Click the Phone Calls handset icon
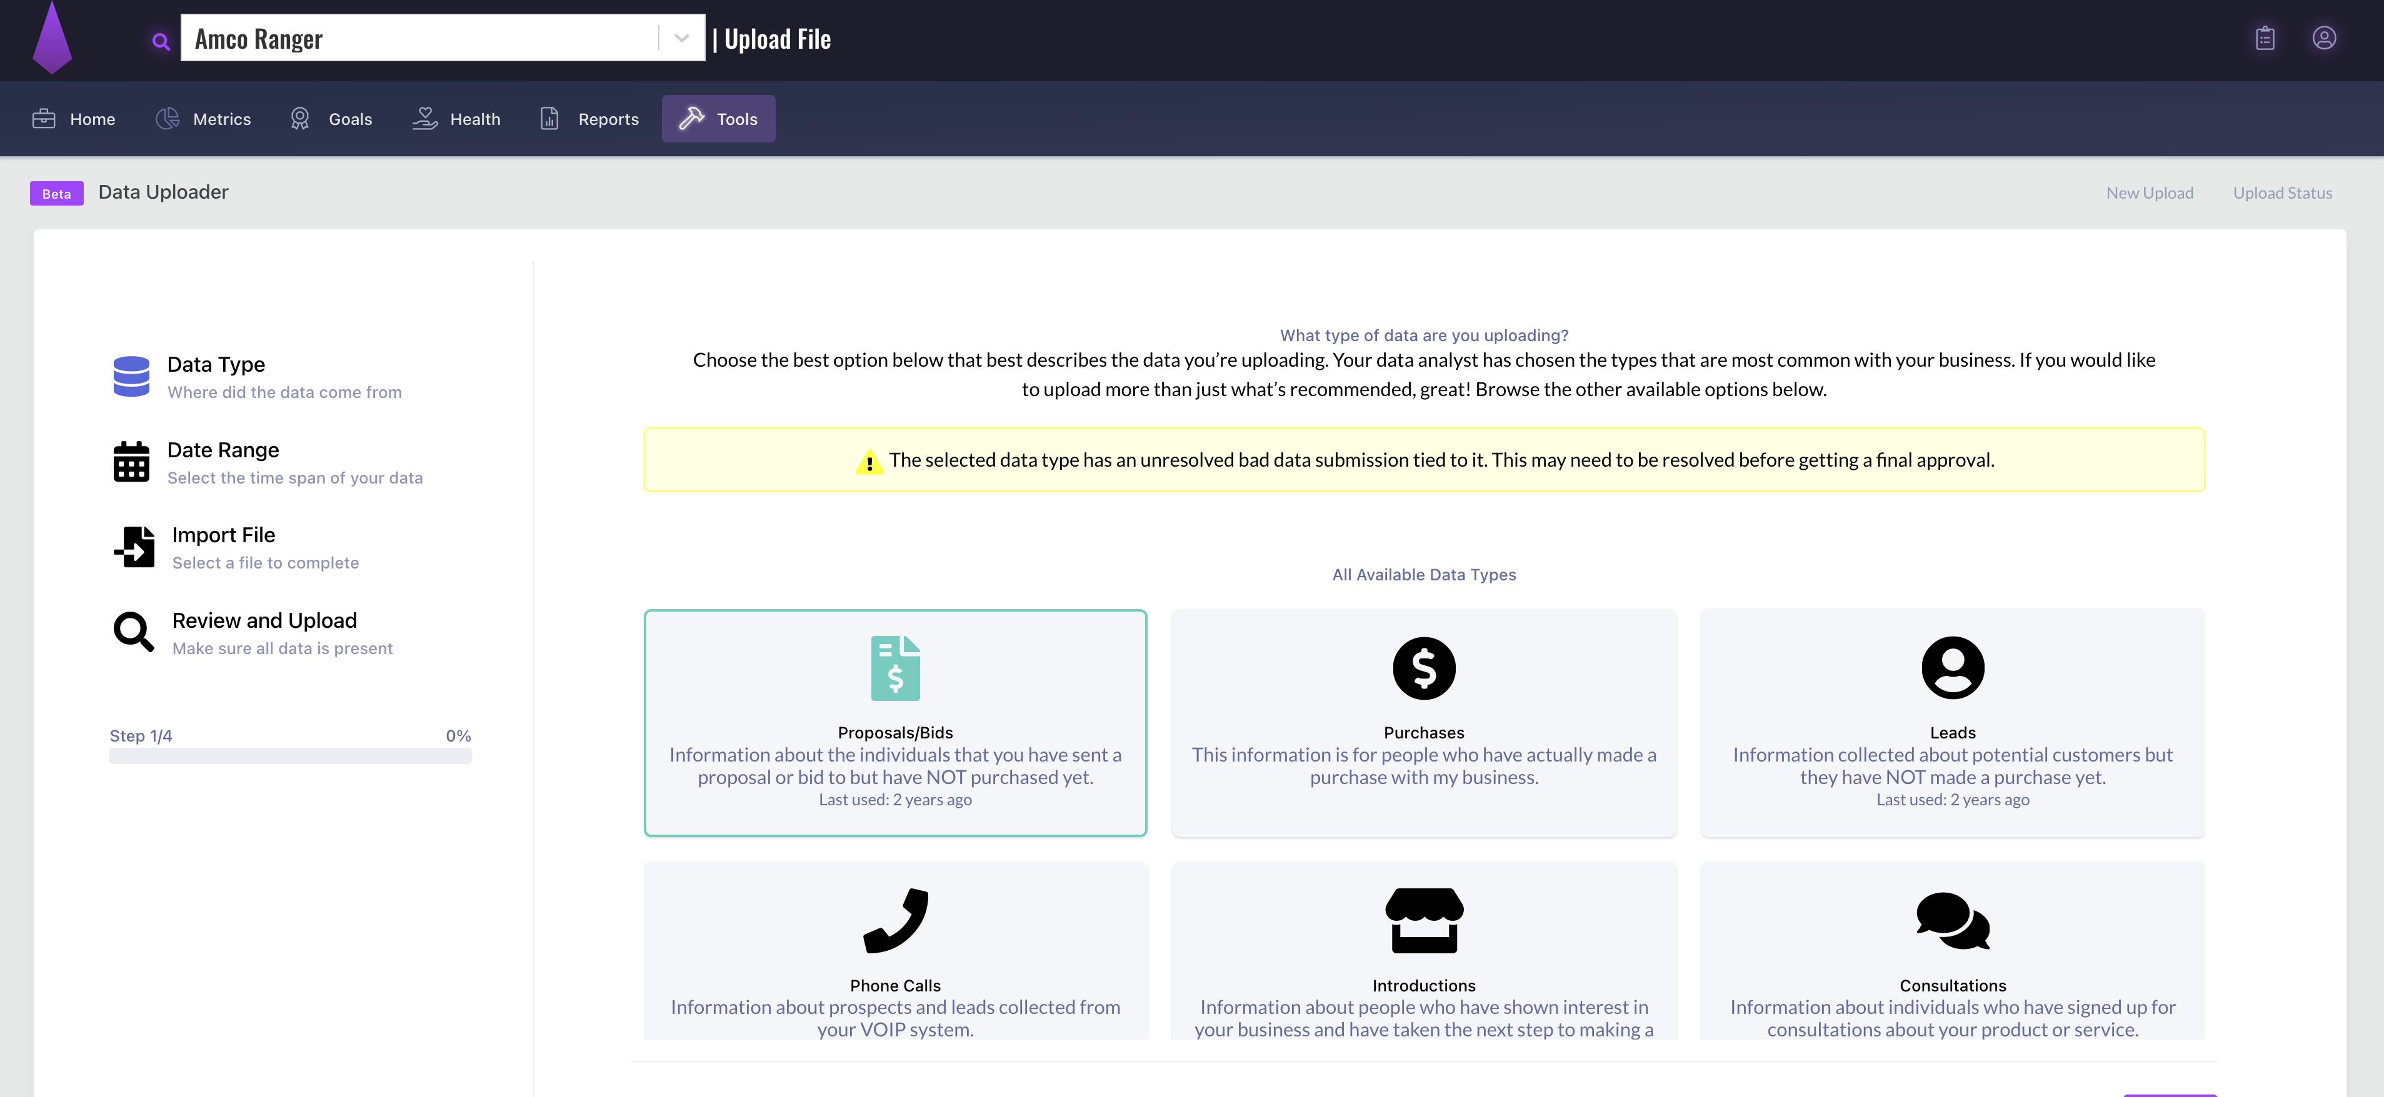Viewport: 2384px width, 1097px height. coord(895,920)
